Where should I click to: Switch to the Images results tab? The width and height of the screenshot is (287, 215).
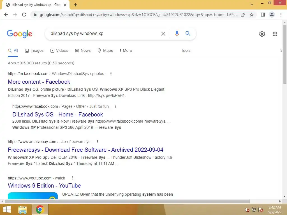tap(34, 51)
